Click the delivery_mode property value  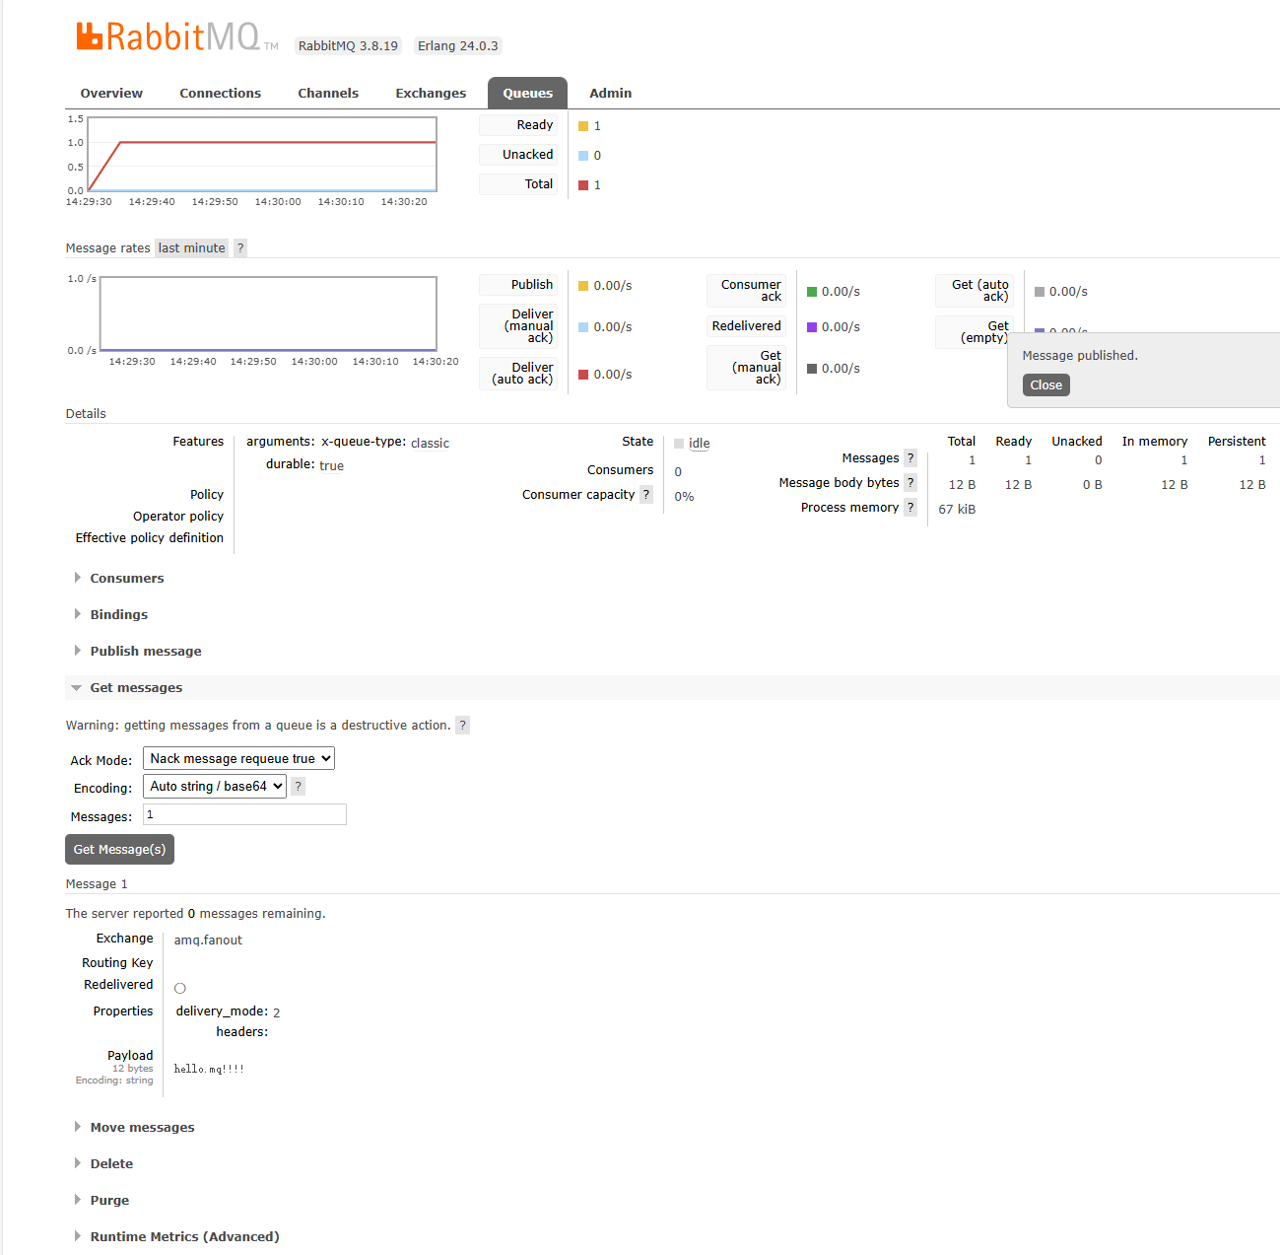tap(277, 1012)
